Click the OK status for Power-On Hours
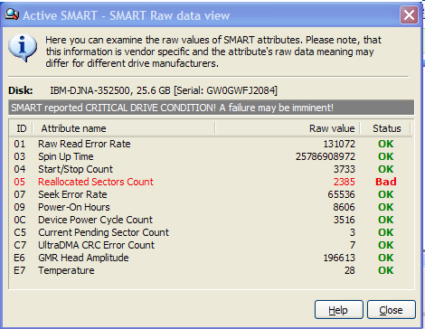This screenshot has width=425, height=329. [386, 207]
